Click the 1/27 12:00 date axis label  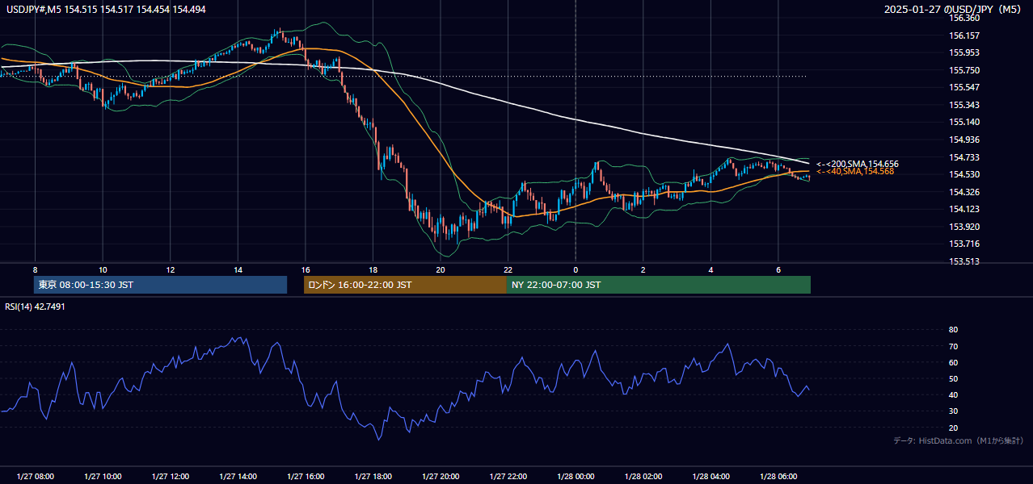pos(170,477)
